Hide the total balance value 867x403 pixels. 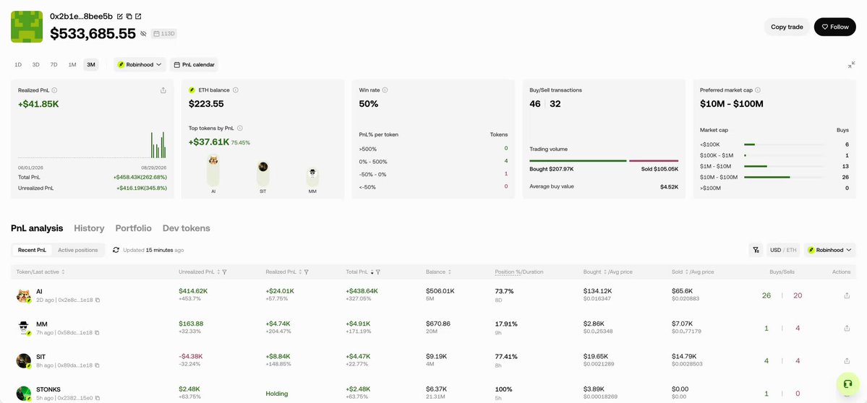coord(143,34)
